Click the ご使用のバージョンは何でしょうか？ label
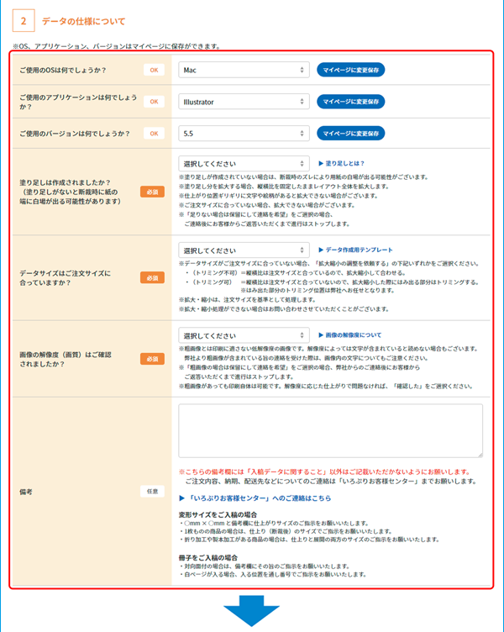This screenshot has width=504, height=632. coord(75,134)
